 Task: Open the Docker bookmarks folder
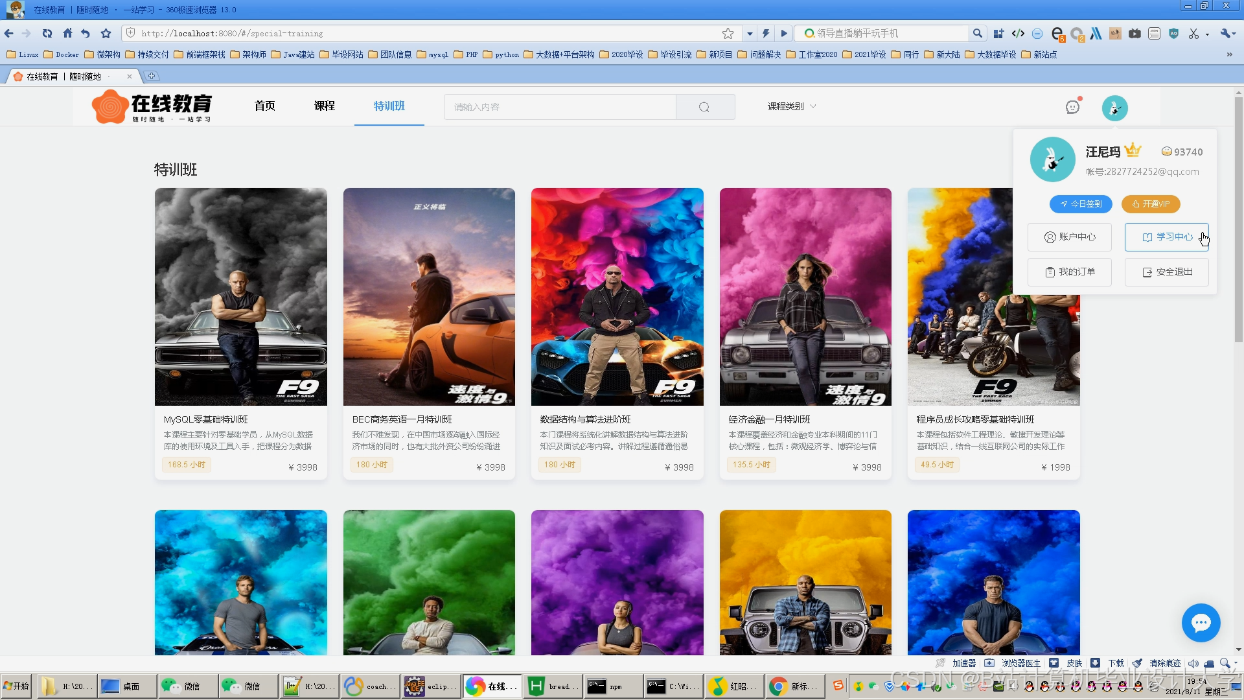coord(62,54)
